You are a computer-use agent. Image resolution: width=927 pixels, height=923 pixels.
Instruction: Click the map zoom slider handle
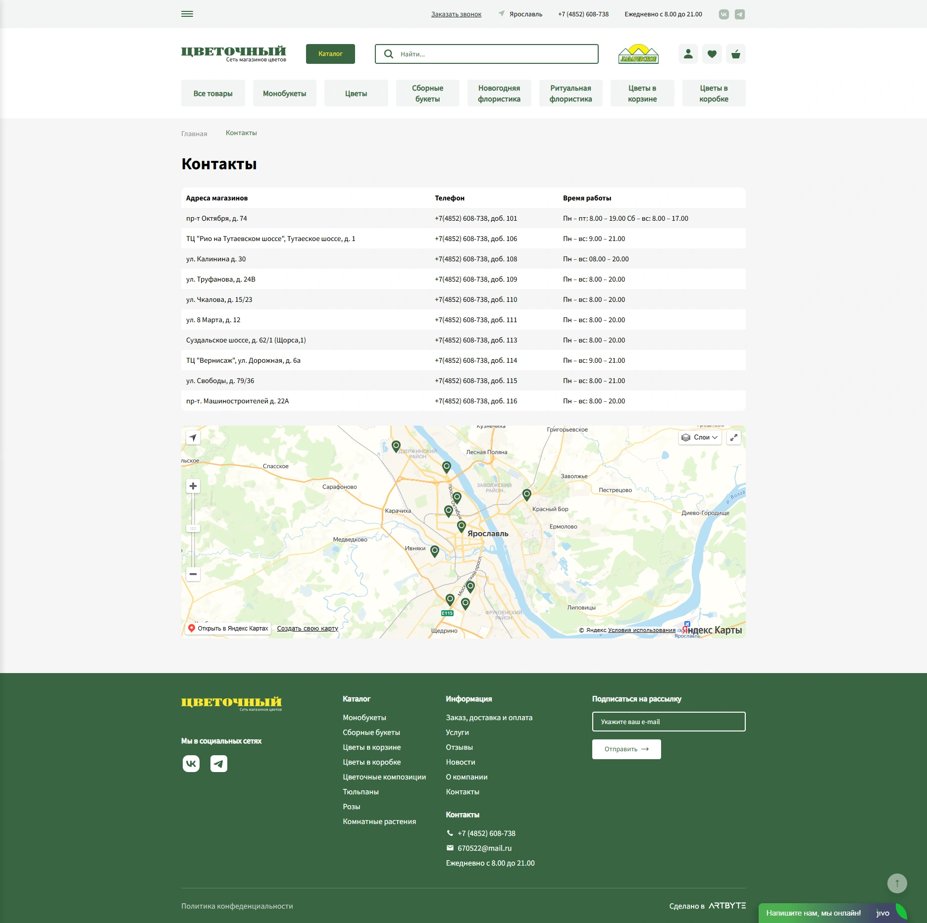tap(193, 529)
